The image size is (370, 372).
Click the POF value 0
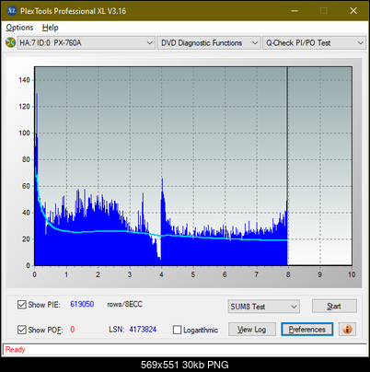73,330
